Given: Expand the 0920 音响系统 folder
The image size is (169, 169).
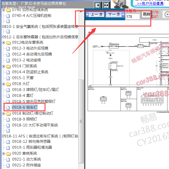Looking at the screenshot, I should 3,154.
